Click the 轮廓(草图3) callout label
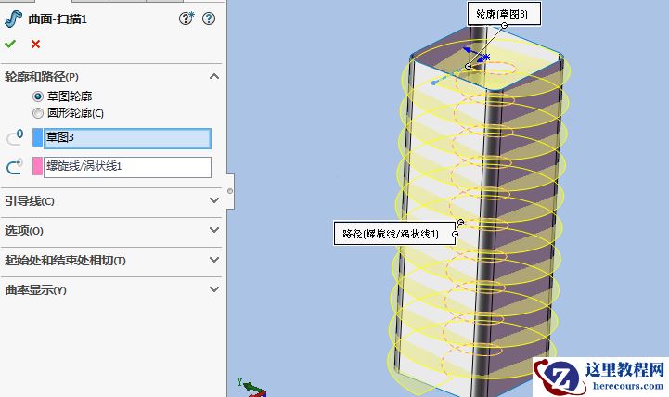Viewport: 669px width, 397px height. pos(504,14)
